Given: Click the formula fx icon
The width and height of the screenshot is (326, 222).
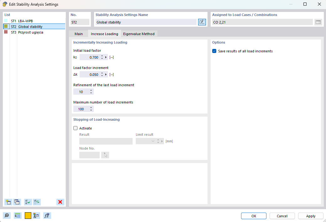Looking at the screenshot, I should 47,215.
